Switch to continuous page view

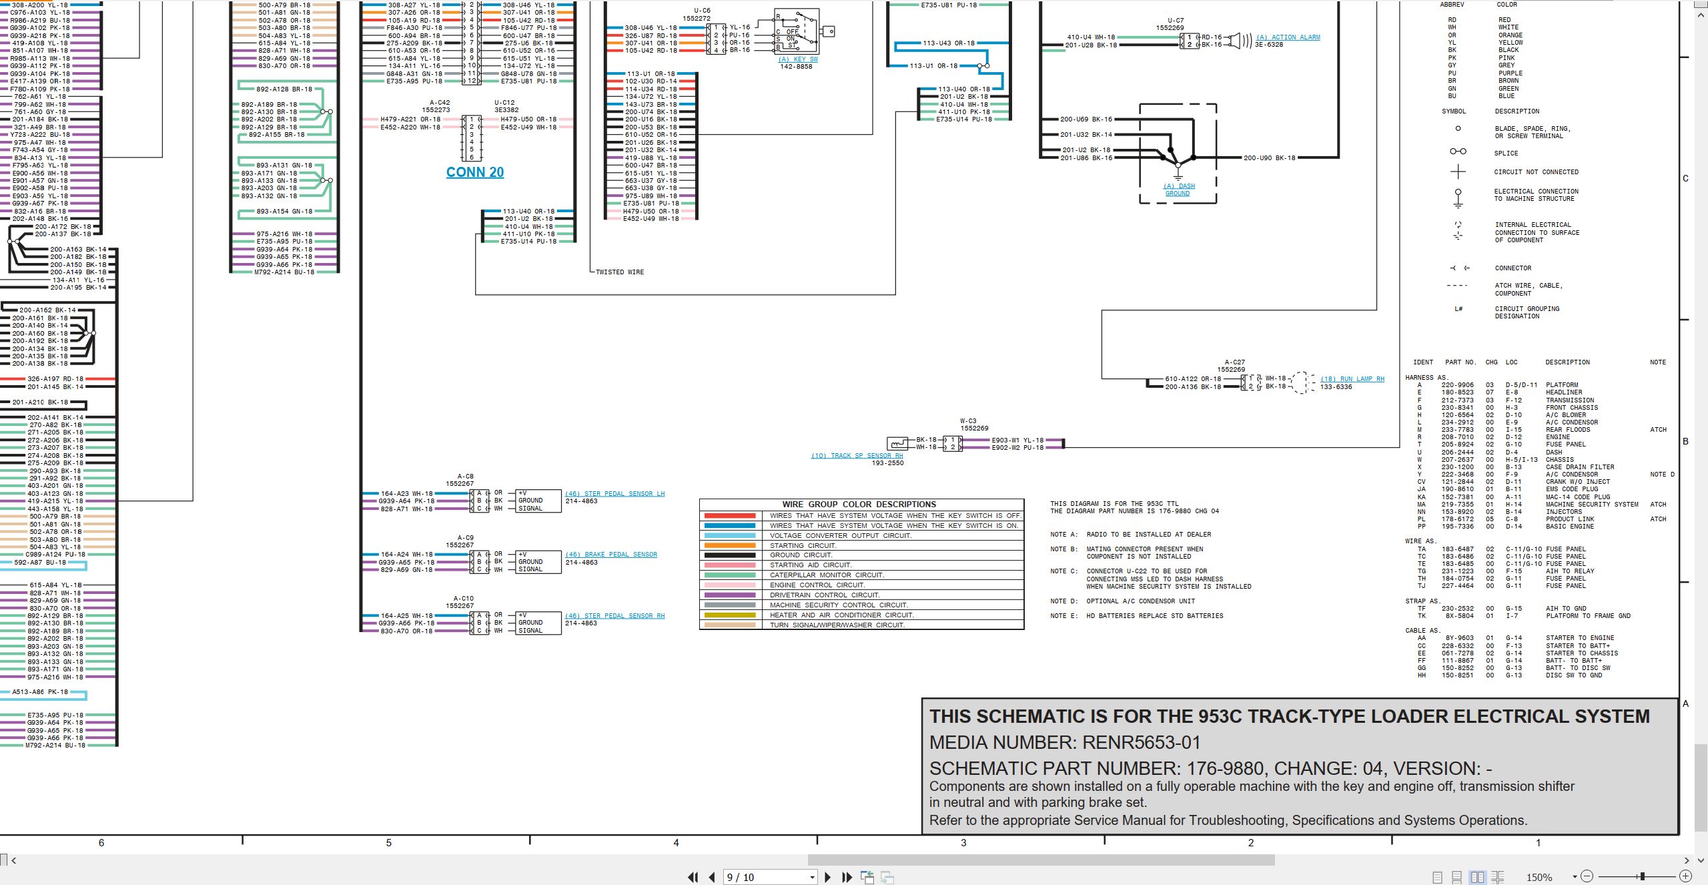[x=1457, y=877]
